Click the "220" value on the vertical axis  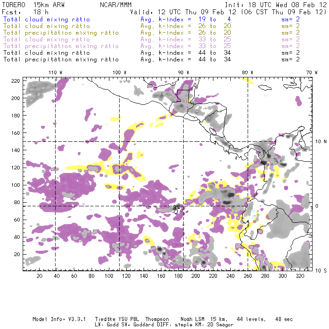(x=16, y=81)
